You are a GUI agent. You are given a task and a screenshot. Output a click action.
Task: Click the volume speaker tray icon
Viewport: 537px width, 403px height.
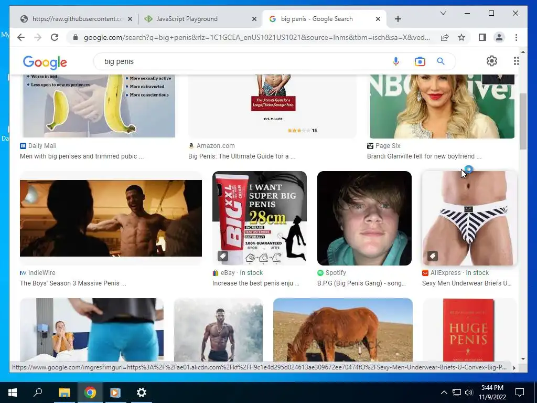(x=469, y=393)
